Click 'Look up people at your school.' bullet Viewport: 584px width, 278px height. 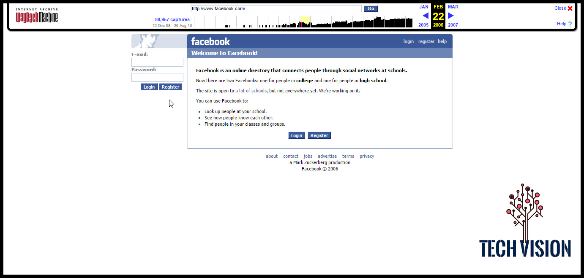pyautogui.click(x=235, y=112)
